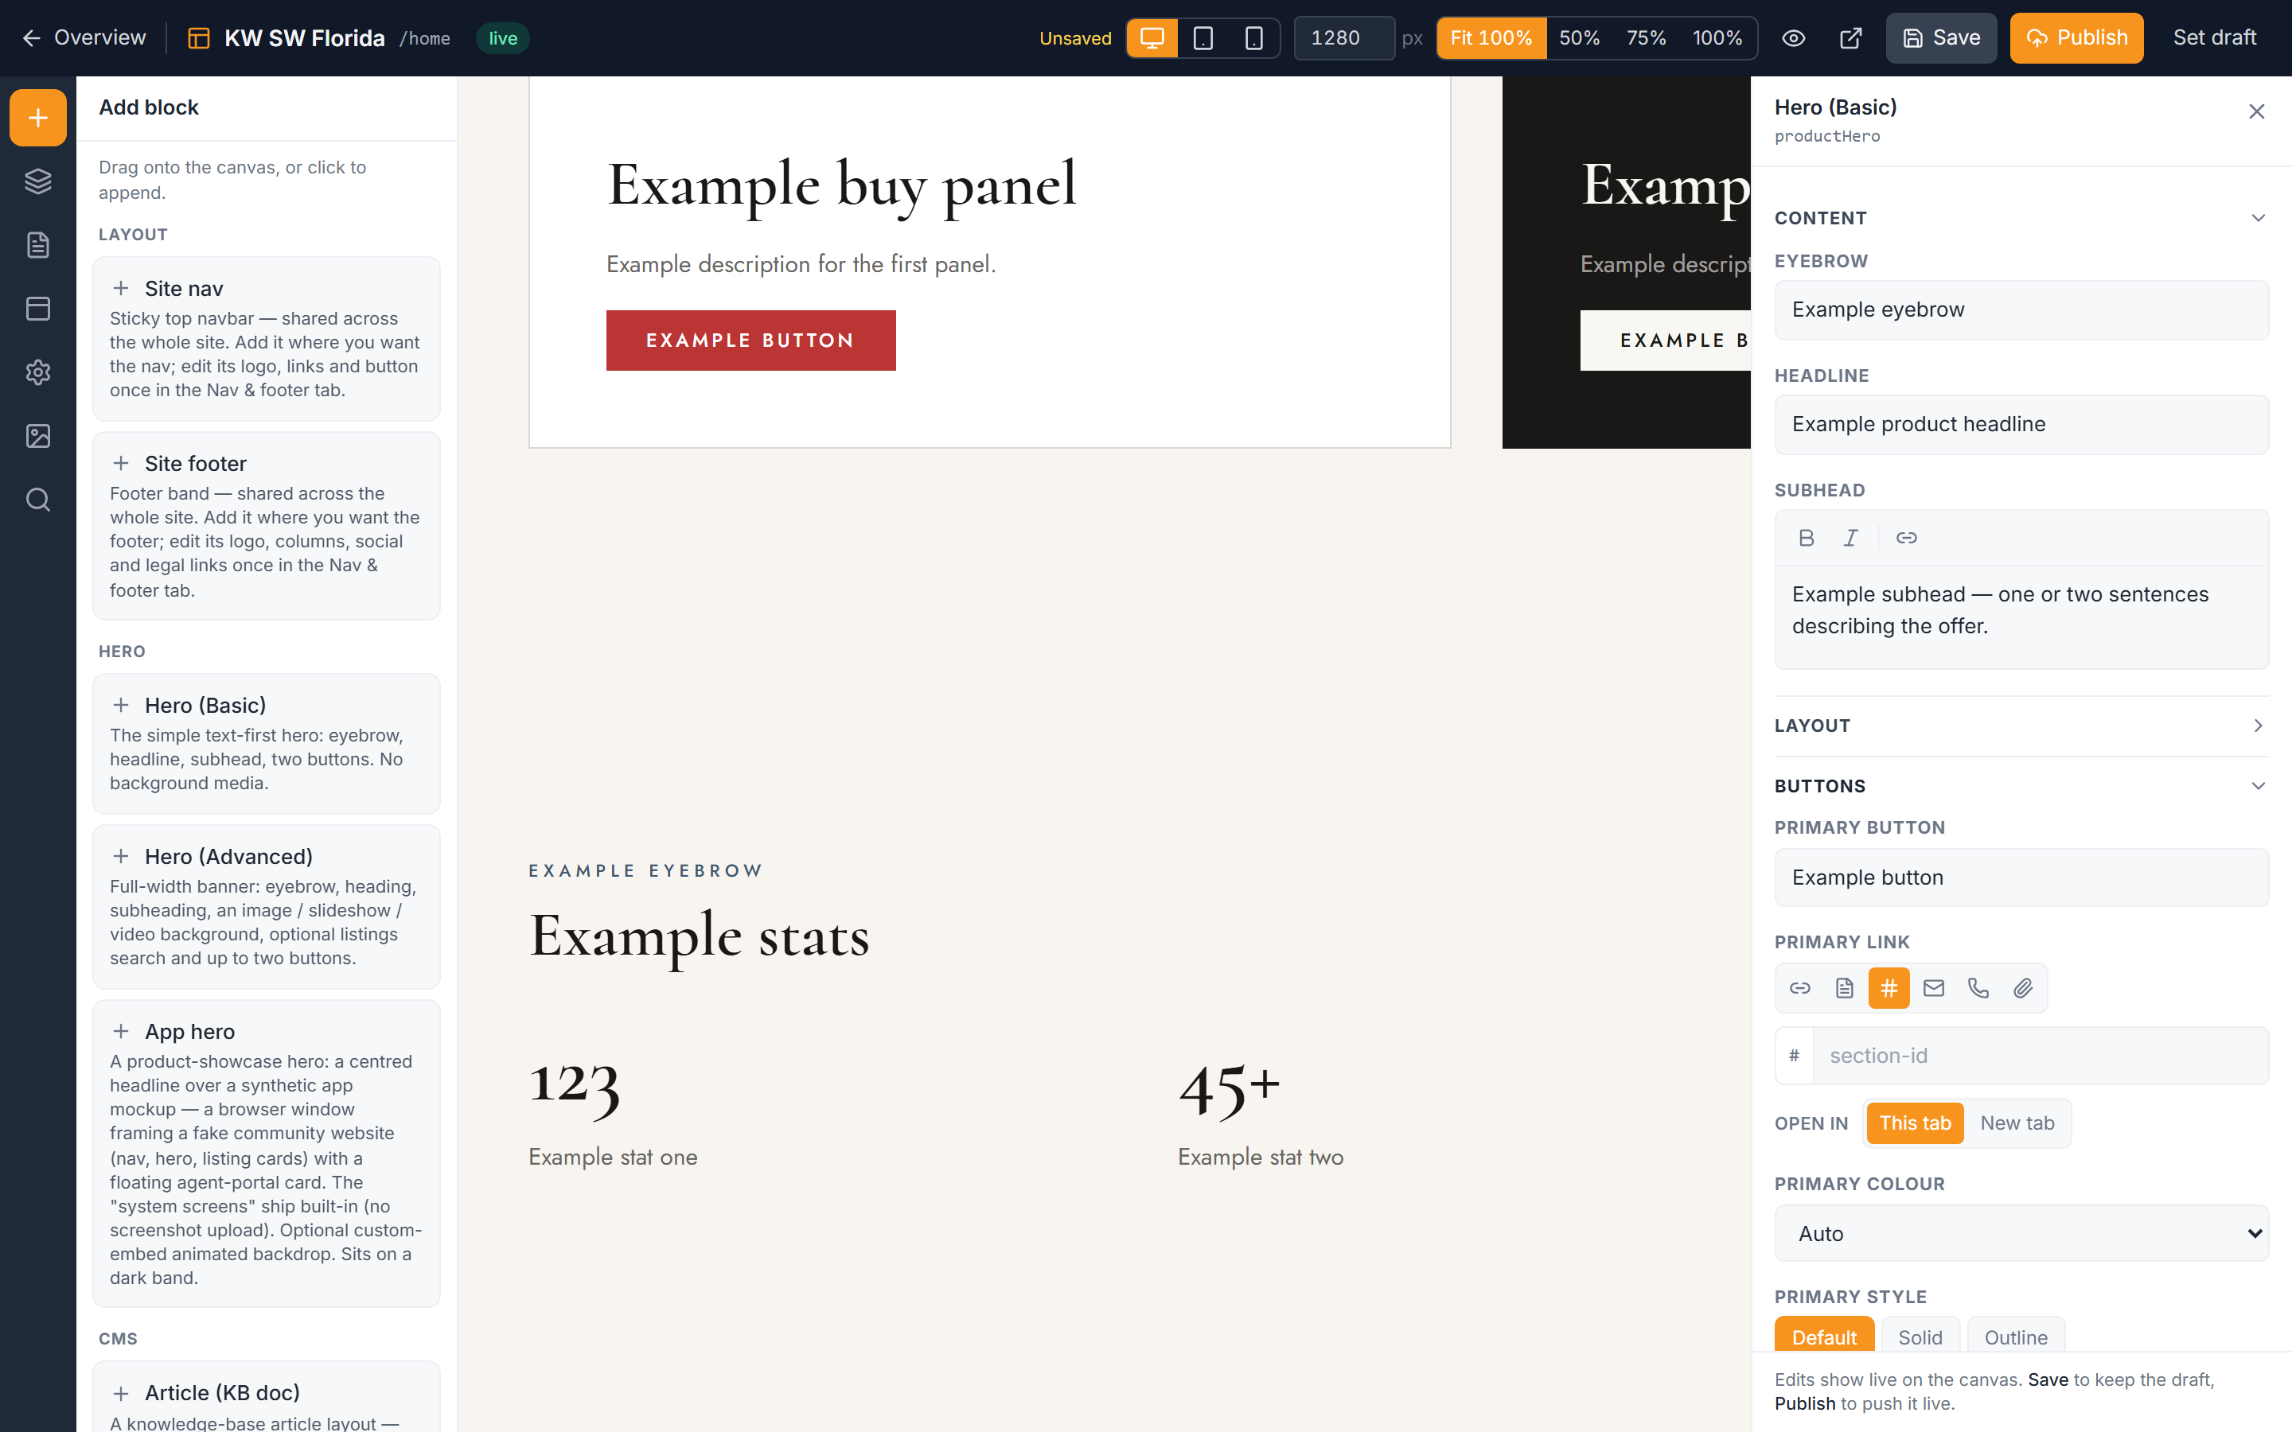Expand the Layout section
Image resolution: width=2292 pixels, height=1432 pixels.
2021,726
